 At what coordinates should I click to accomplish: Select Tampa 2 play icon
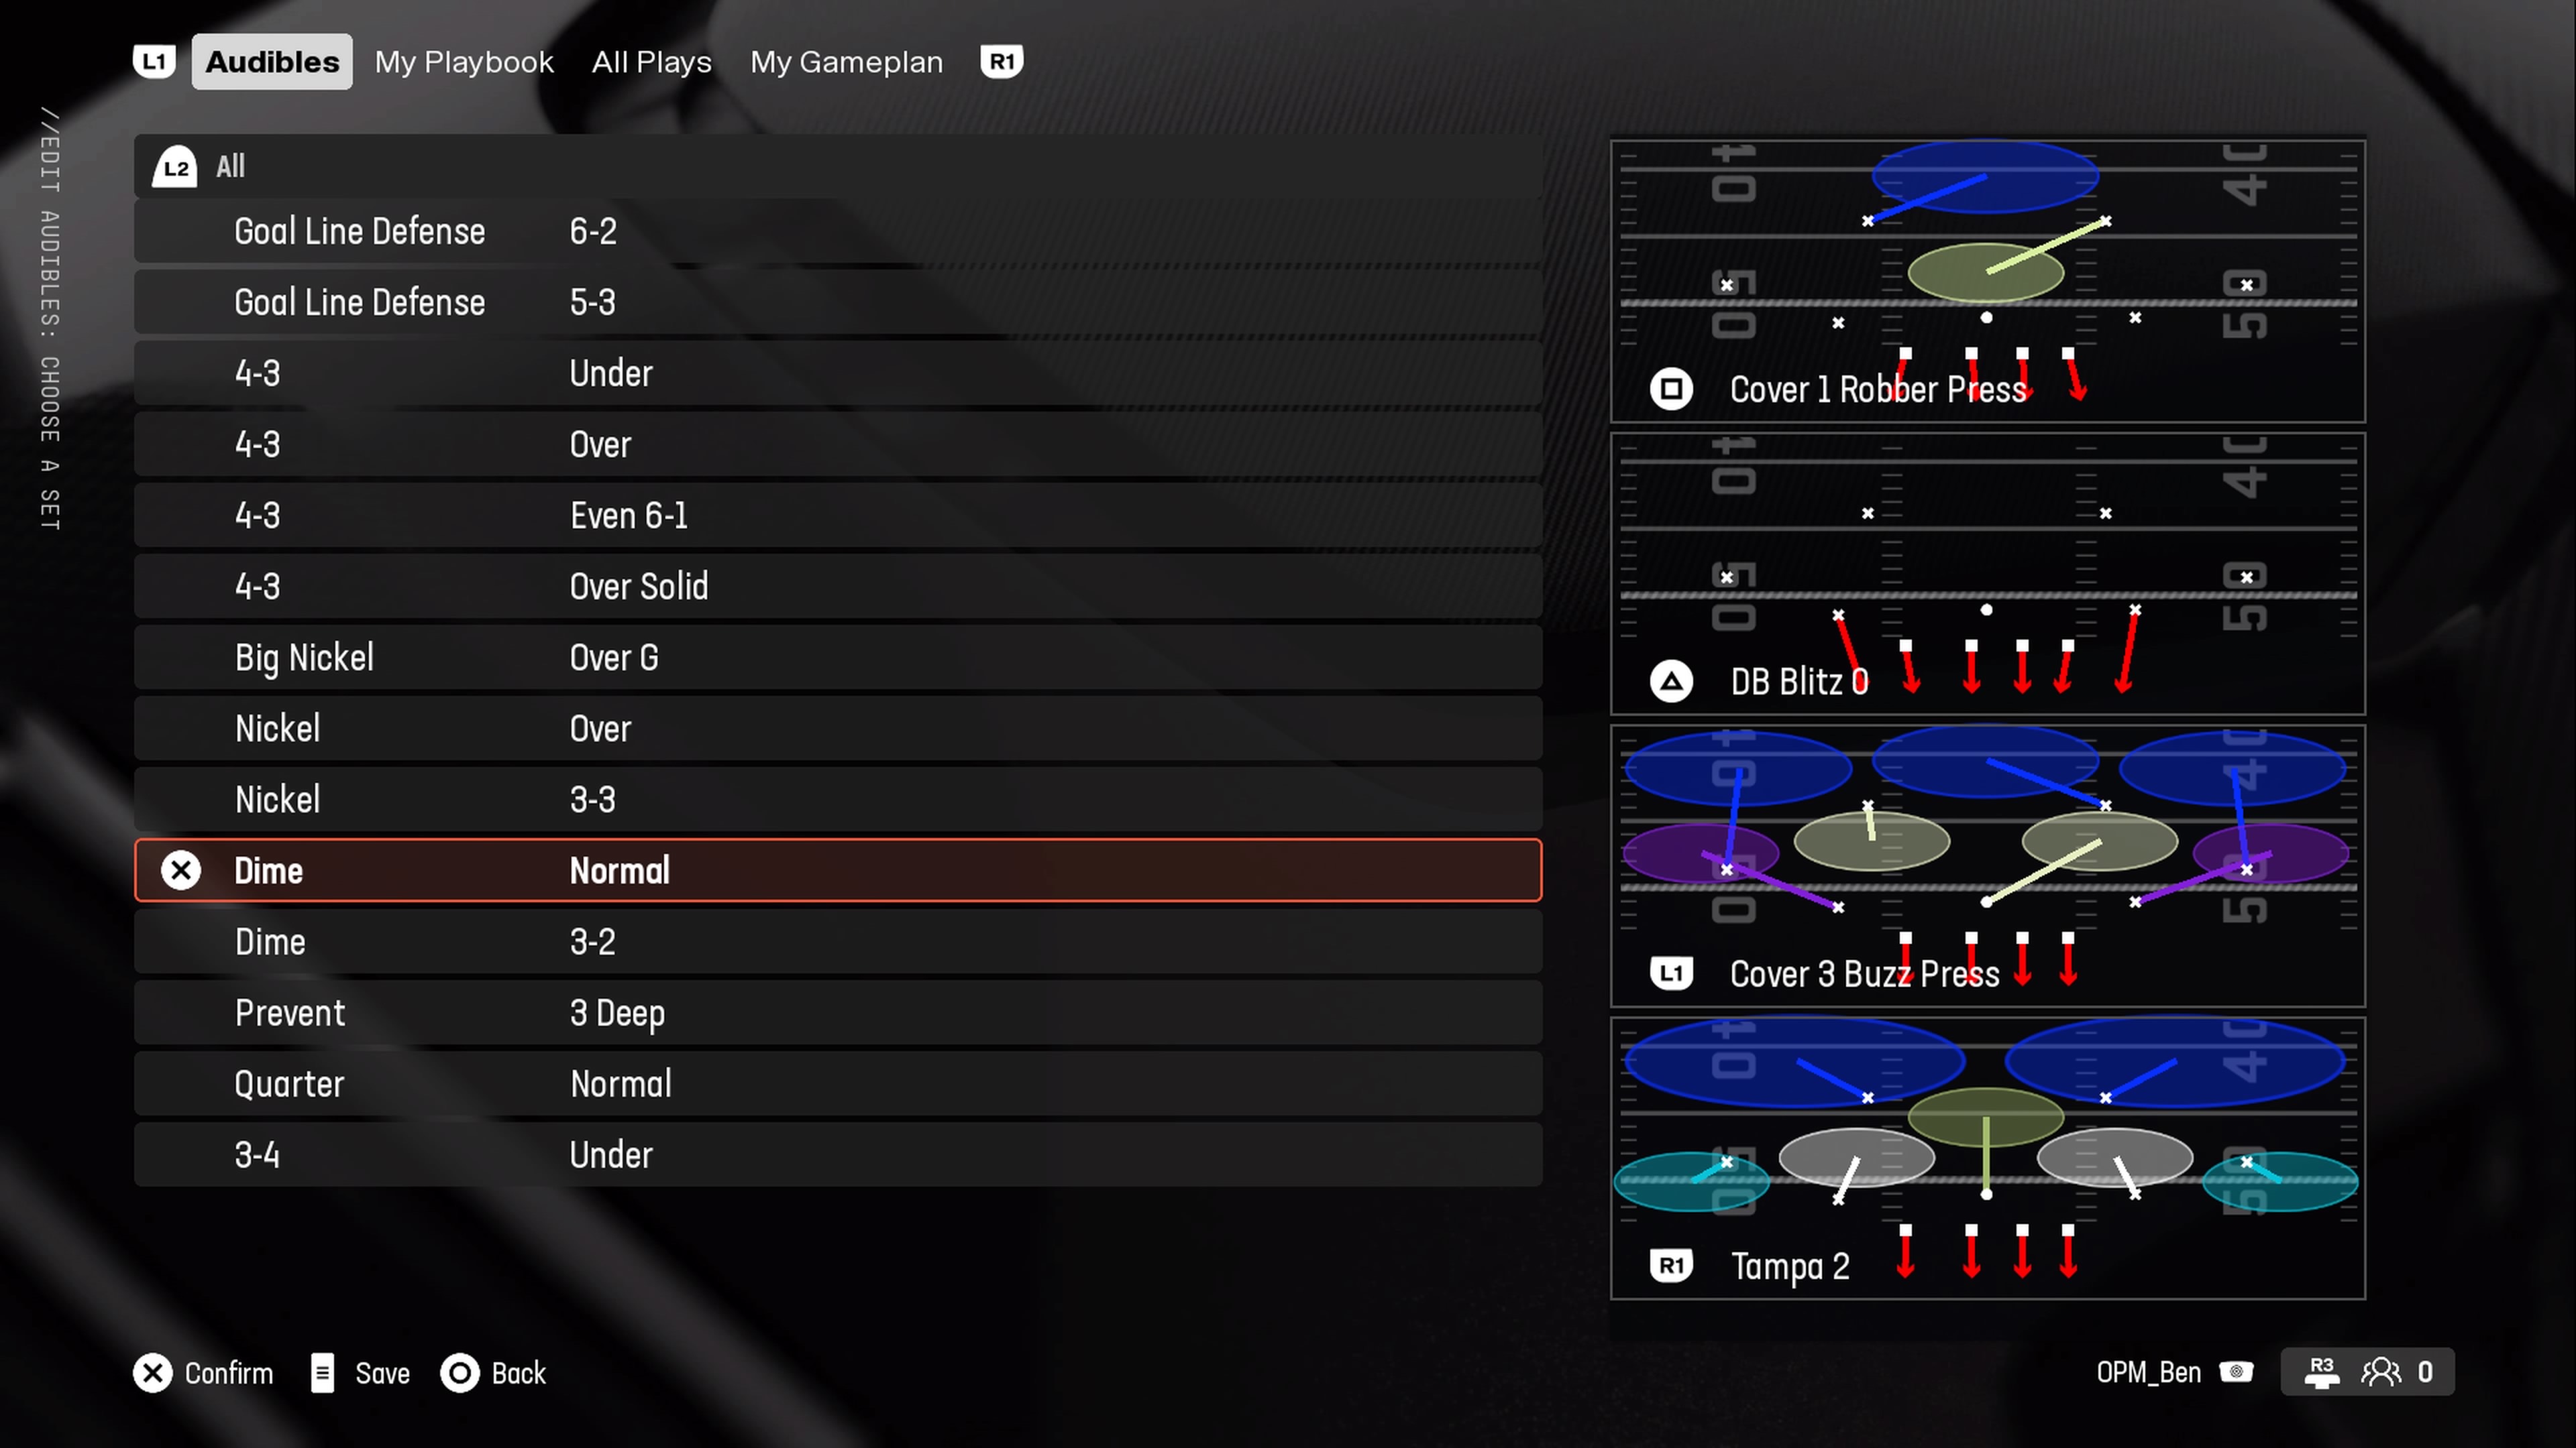click(1672, 1264)
